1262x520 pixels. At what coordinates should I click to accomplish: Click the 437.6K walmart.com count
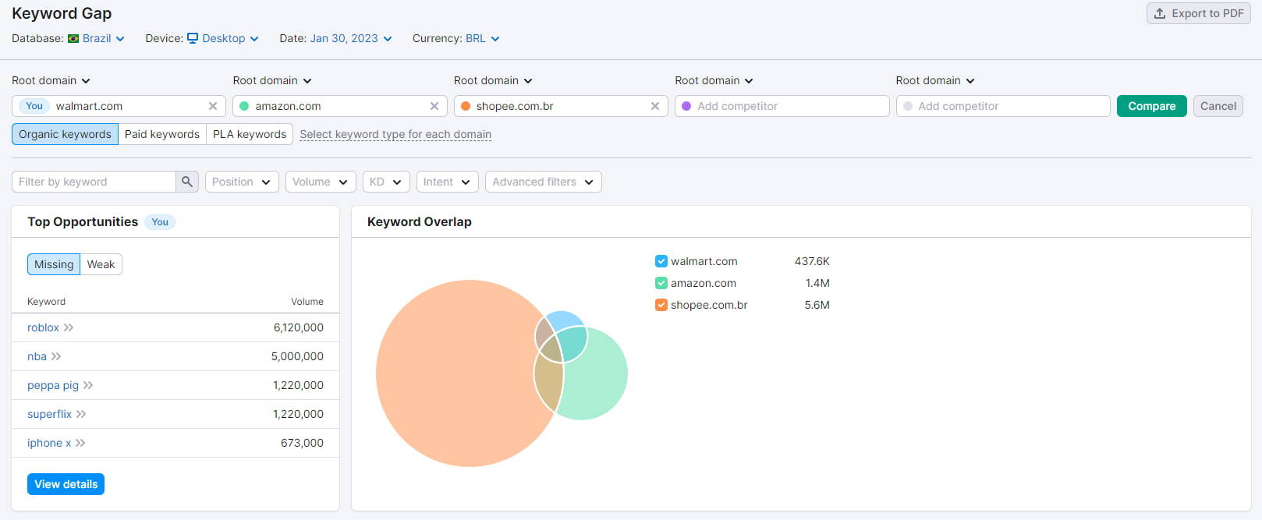click(x=812, y=261)
